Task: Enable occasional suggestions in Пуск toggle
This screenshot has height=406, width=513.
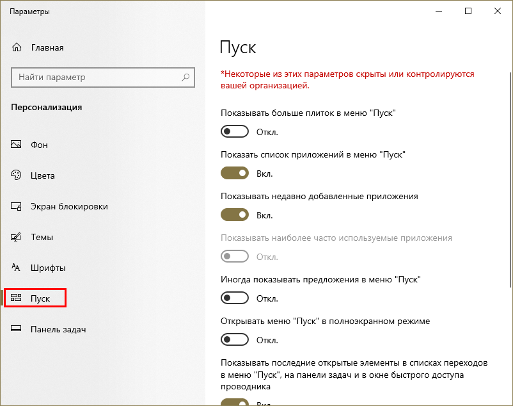Action: click(x=234, y=298)
